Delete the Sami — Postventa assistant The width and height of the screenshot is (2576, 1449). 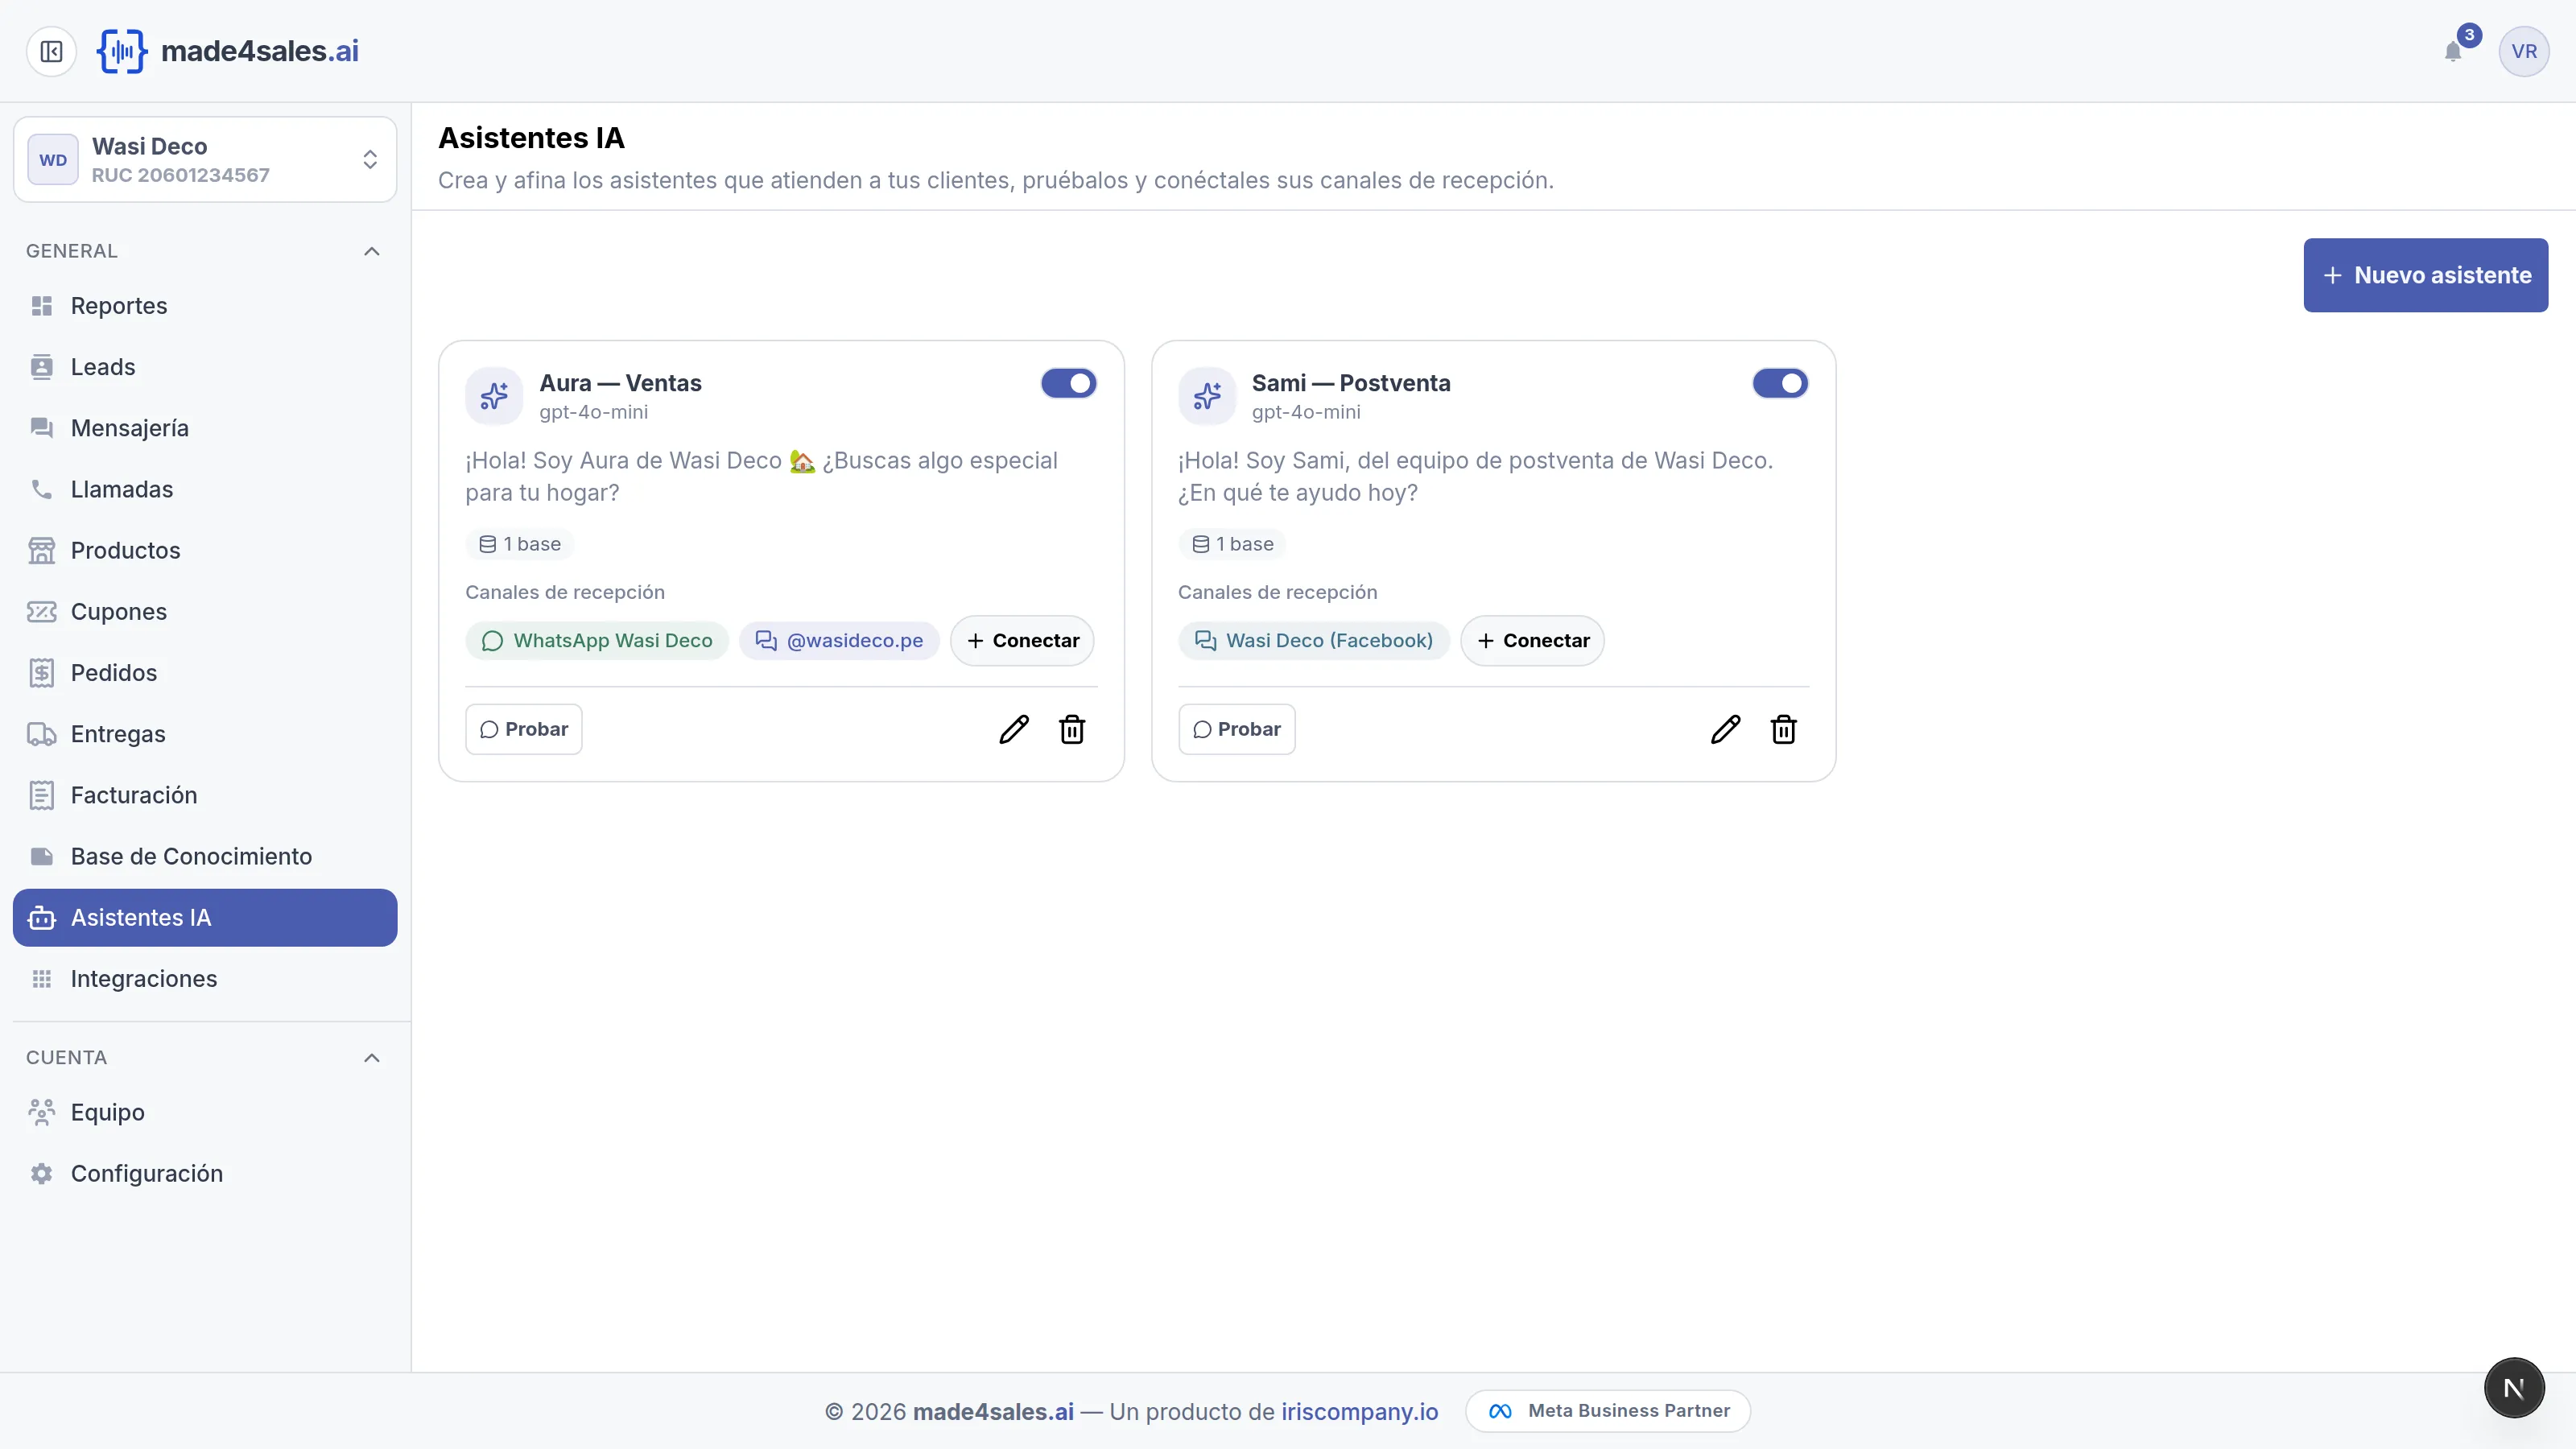[1784, 729]
